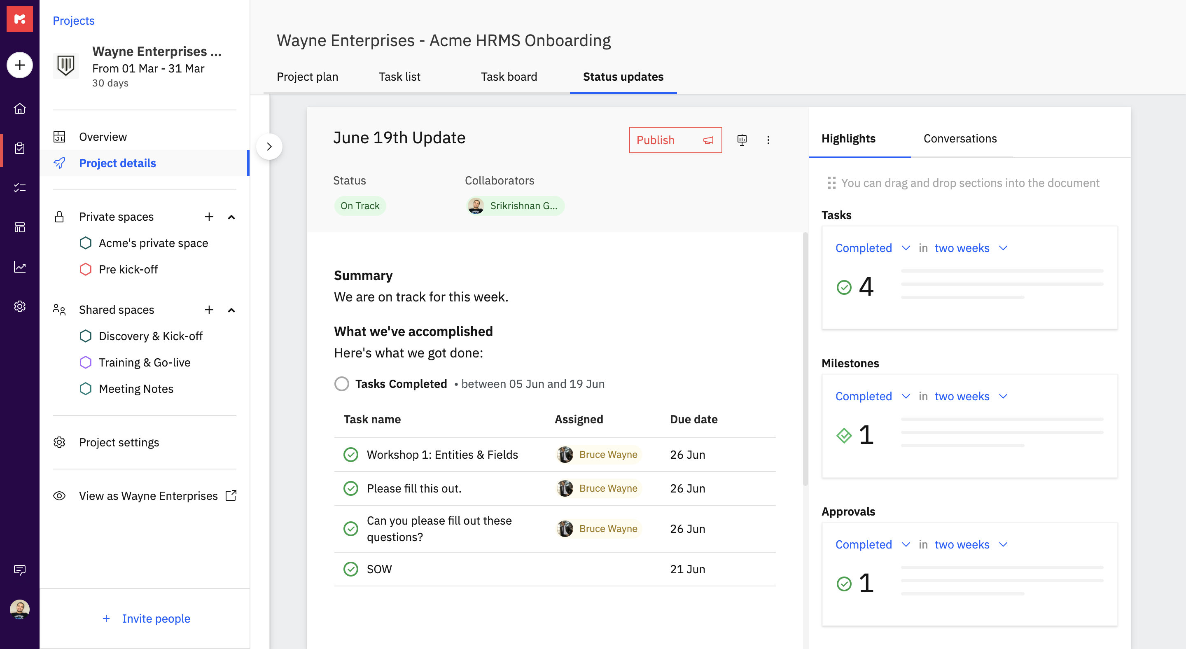The height and width of the screenshot is (649, 1186).
Task: Click the Publish button
Action: tap(675, 140)
